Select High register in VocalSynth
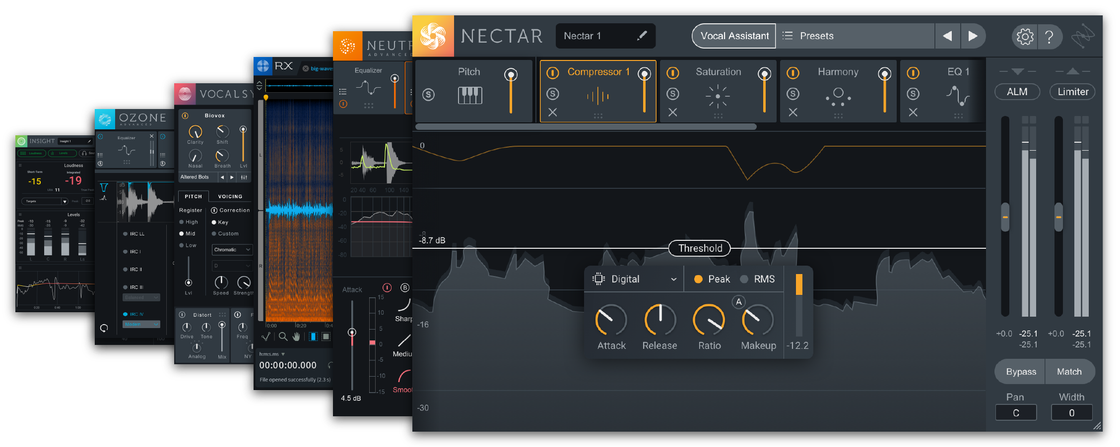This screenshot has width=1120, height=447. click(189, 222)
